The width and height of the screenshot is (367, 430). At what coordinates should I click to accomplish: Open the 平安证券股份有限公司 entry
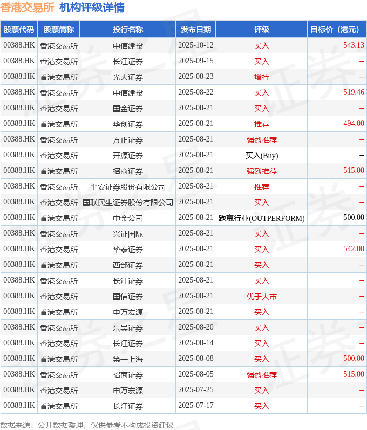128,187
